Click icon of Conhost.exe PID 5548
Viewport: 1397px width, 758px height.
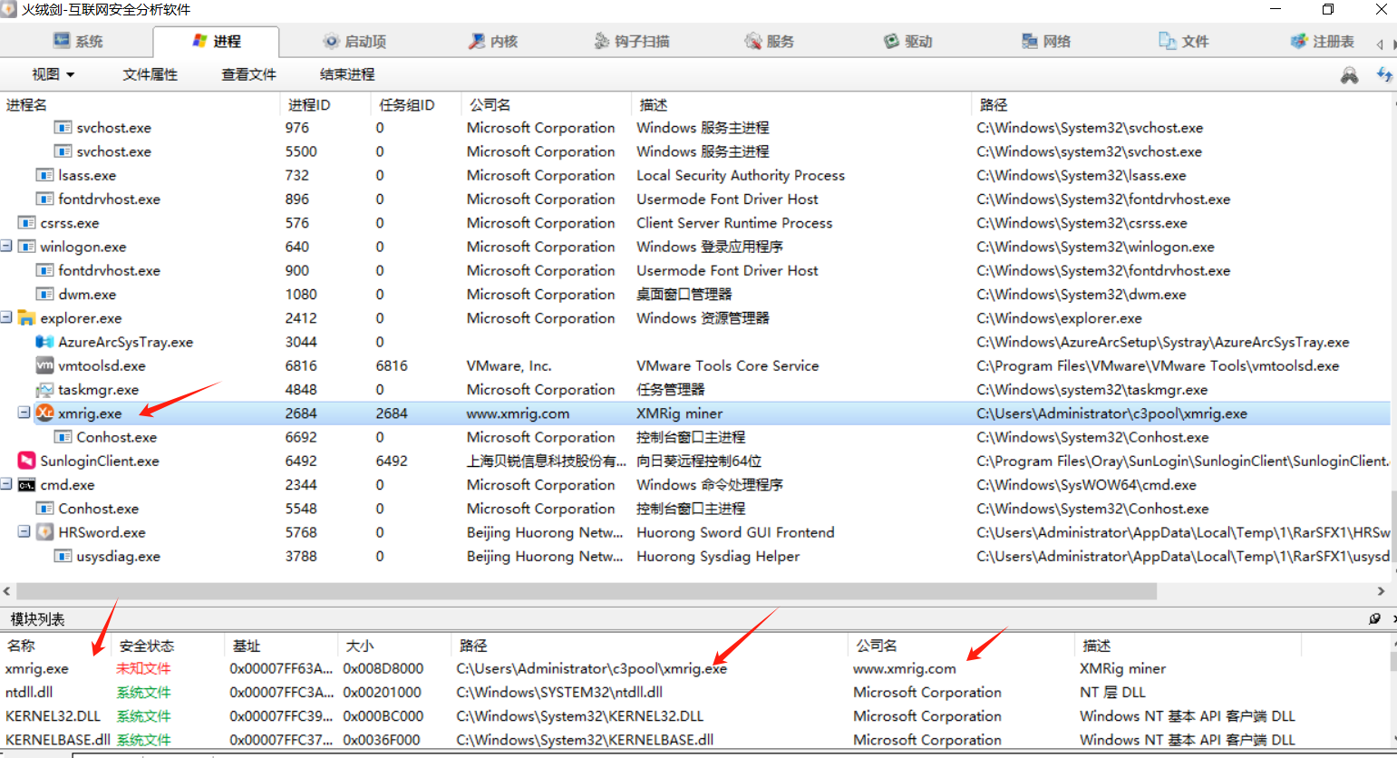pos(44,509)
